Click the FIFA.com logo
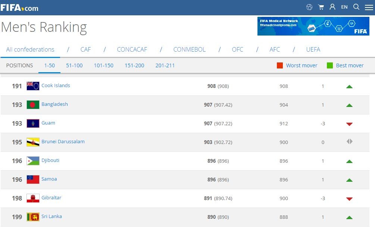The height and width of the screenshot is (230, 375). [19, 7]
